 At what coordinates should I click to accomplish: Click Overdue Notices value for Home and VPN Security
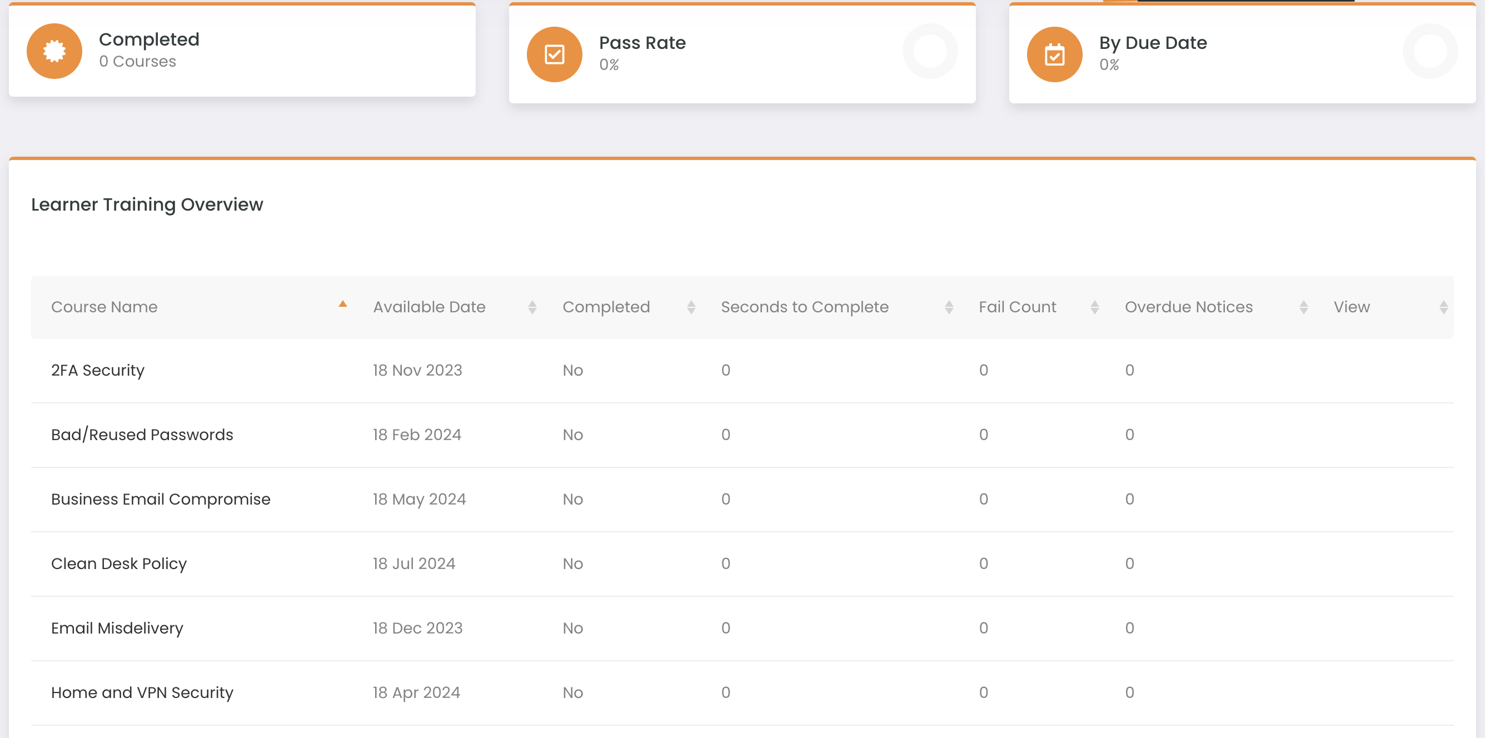[x=1129, y=692]
